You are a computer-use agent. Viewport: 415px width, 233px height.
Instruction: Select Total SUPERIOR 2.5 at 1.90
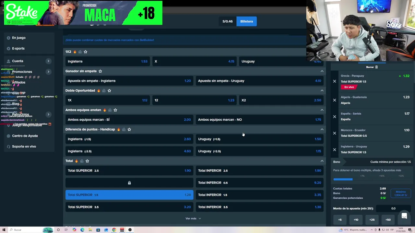click(x=129, y=171)
